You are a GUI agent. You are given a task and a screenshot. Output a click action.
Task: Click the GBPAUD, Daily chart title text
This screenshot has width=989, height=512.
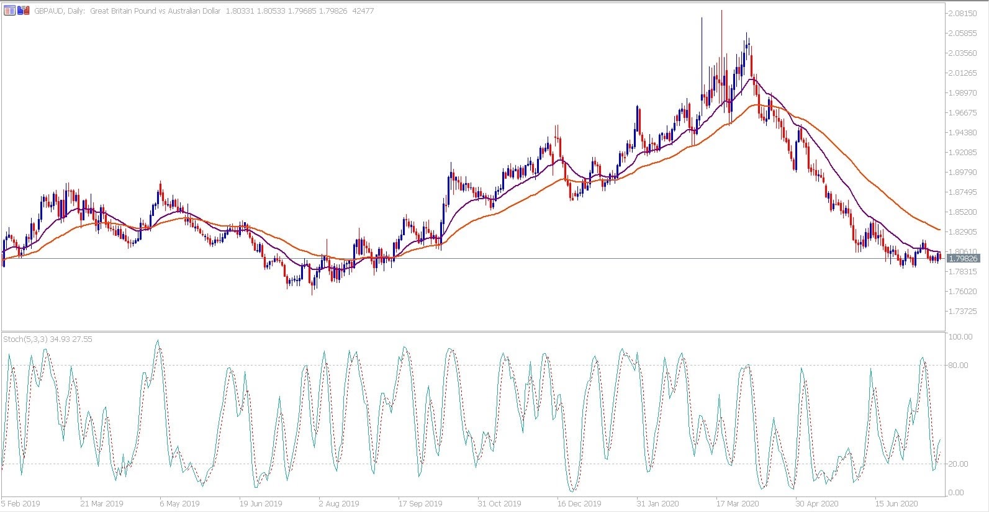pyautogui.click(x=60, y=11)
